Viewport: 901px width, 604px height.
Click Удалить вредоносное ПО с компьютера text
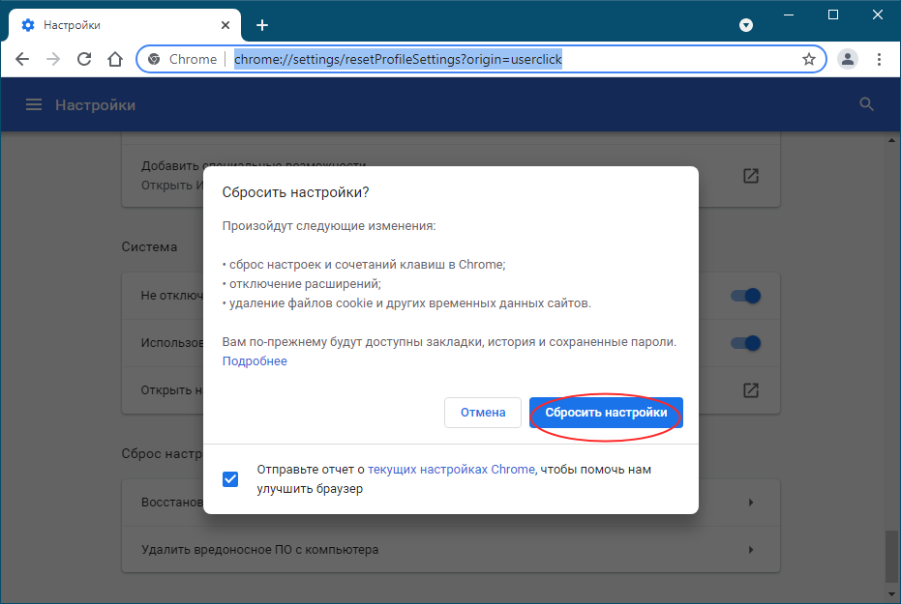[259, 550]
